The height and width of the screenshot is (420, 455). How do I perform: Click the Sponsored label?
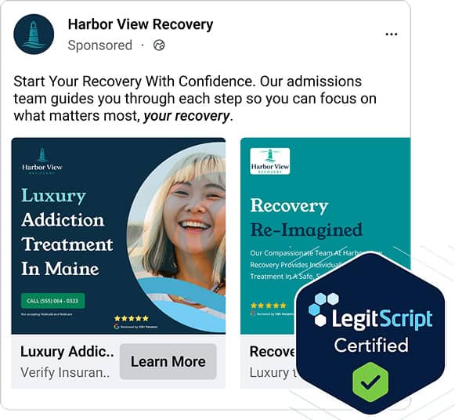(99, 45)
